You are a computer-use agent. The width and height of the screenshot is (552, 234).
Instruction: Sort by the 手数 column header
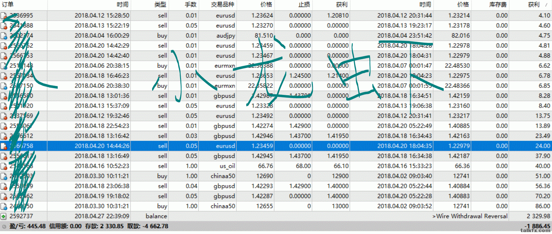coord(191,4)
